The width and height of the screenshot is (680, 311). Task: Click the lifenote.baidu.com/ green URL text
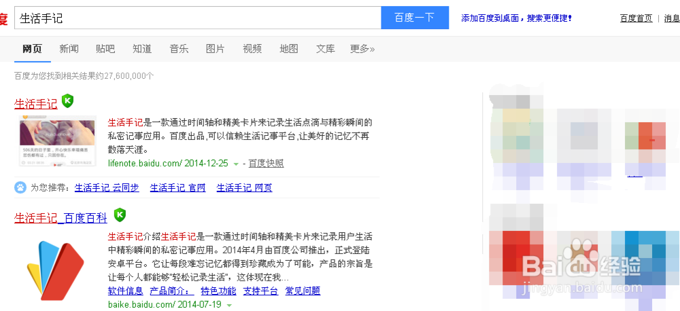[x=146, y=163]
